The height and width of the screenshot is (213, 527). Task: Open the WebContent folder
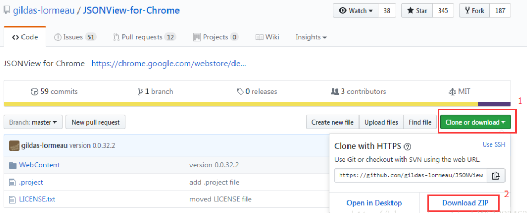click(x=39, y=165)
